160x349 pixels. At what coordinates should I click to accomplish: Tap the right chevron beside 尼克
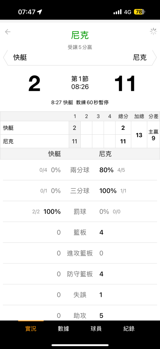pyautogui.click(x=154, y=58)
